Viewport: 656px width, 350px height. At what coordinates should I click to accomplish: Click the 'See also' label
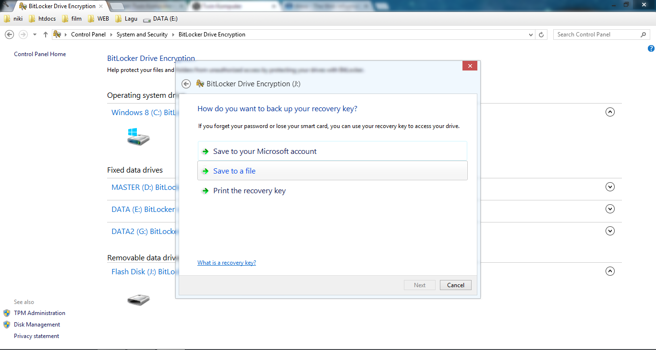[x=24, y=302]
